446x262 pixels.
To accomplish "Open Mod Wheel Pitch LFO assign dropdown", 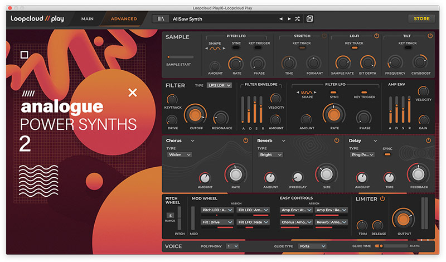I will [x=217, y=210].
